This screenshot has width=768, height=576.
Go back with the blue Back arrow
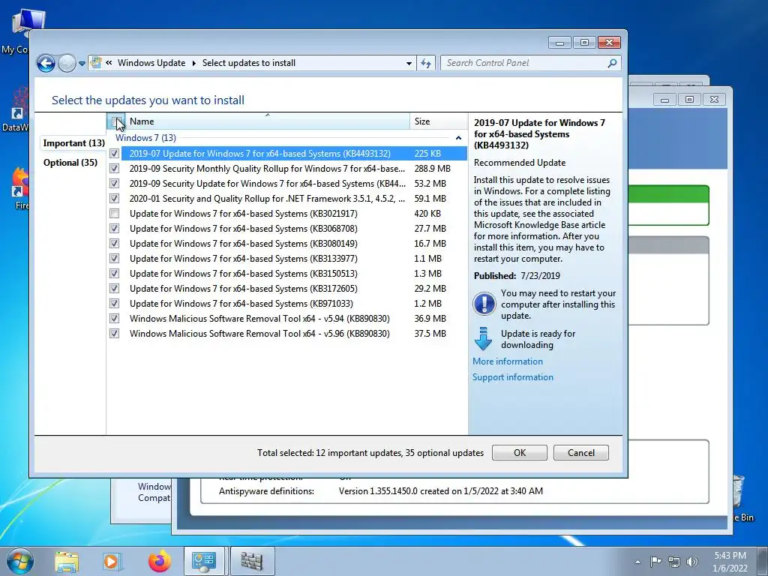coord(46,63)
